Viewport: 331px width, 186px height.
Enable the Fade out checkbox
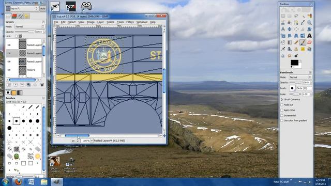coord(282,104)
